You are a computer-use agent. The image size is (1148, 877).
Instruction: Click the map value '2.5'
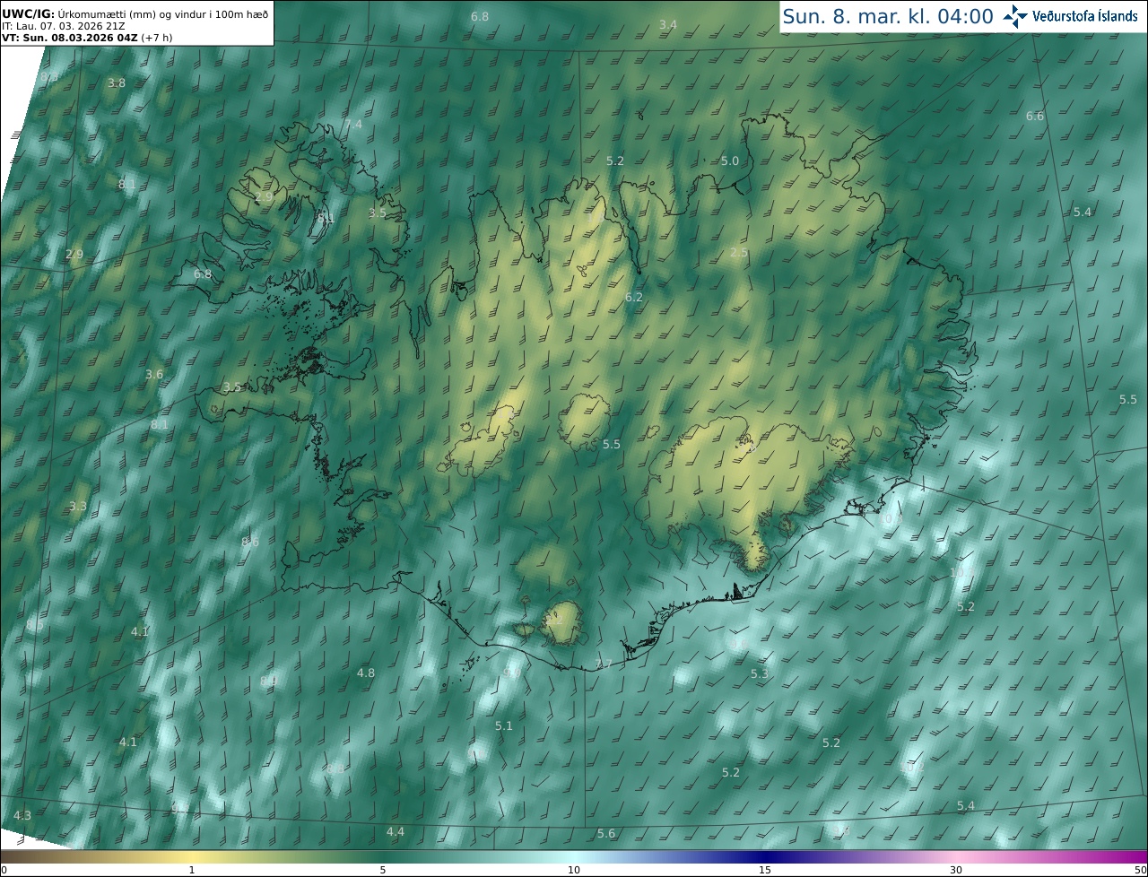click(x=739, y=253)
